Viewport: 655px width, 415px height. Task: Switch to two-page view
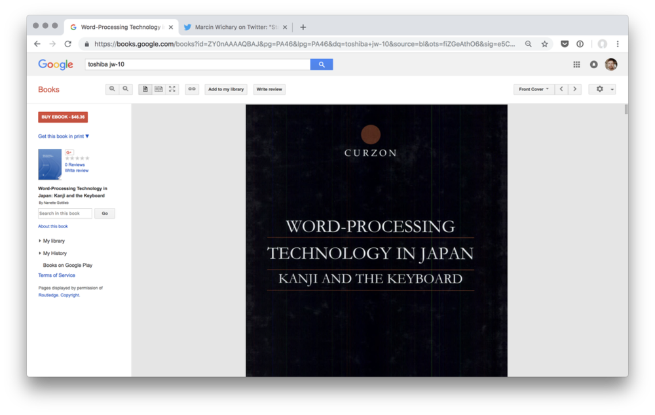159,89
